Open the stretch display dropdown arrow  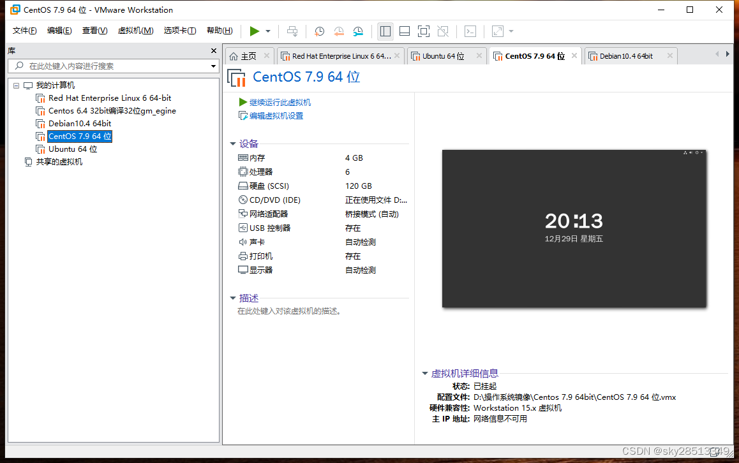[x=511, y=31]
